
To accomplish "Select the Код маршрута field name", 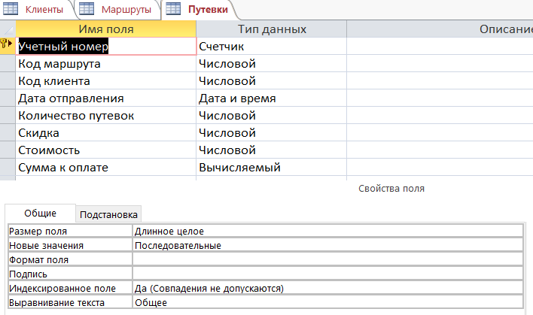I will (x=105, y=63).
